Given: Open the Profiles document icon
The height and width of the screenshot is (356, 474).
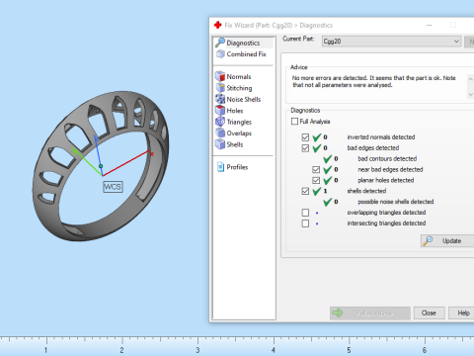Looking at the screenshot, I should coord(220,167).
